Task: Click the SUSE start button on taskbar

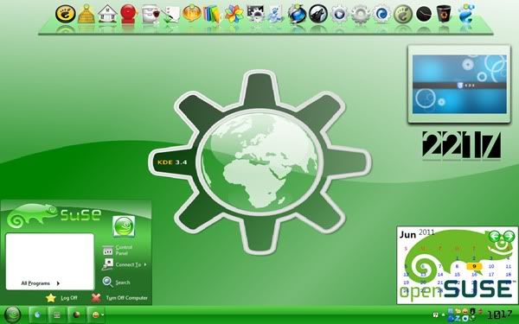Action: 12,314
